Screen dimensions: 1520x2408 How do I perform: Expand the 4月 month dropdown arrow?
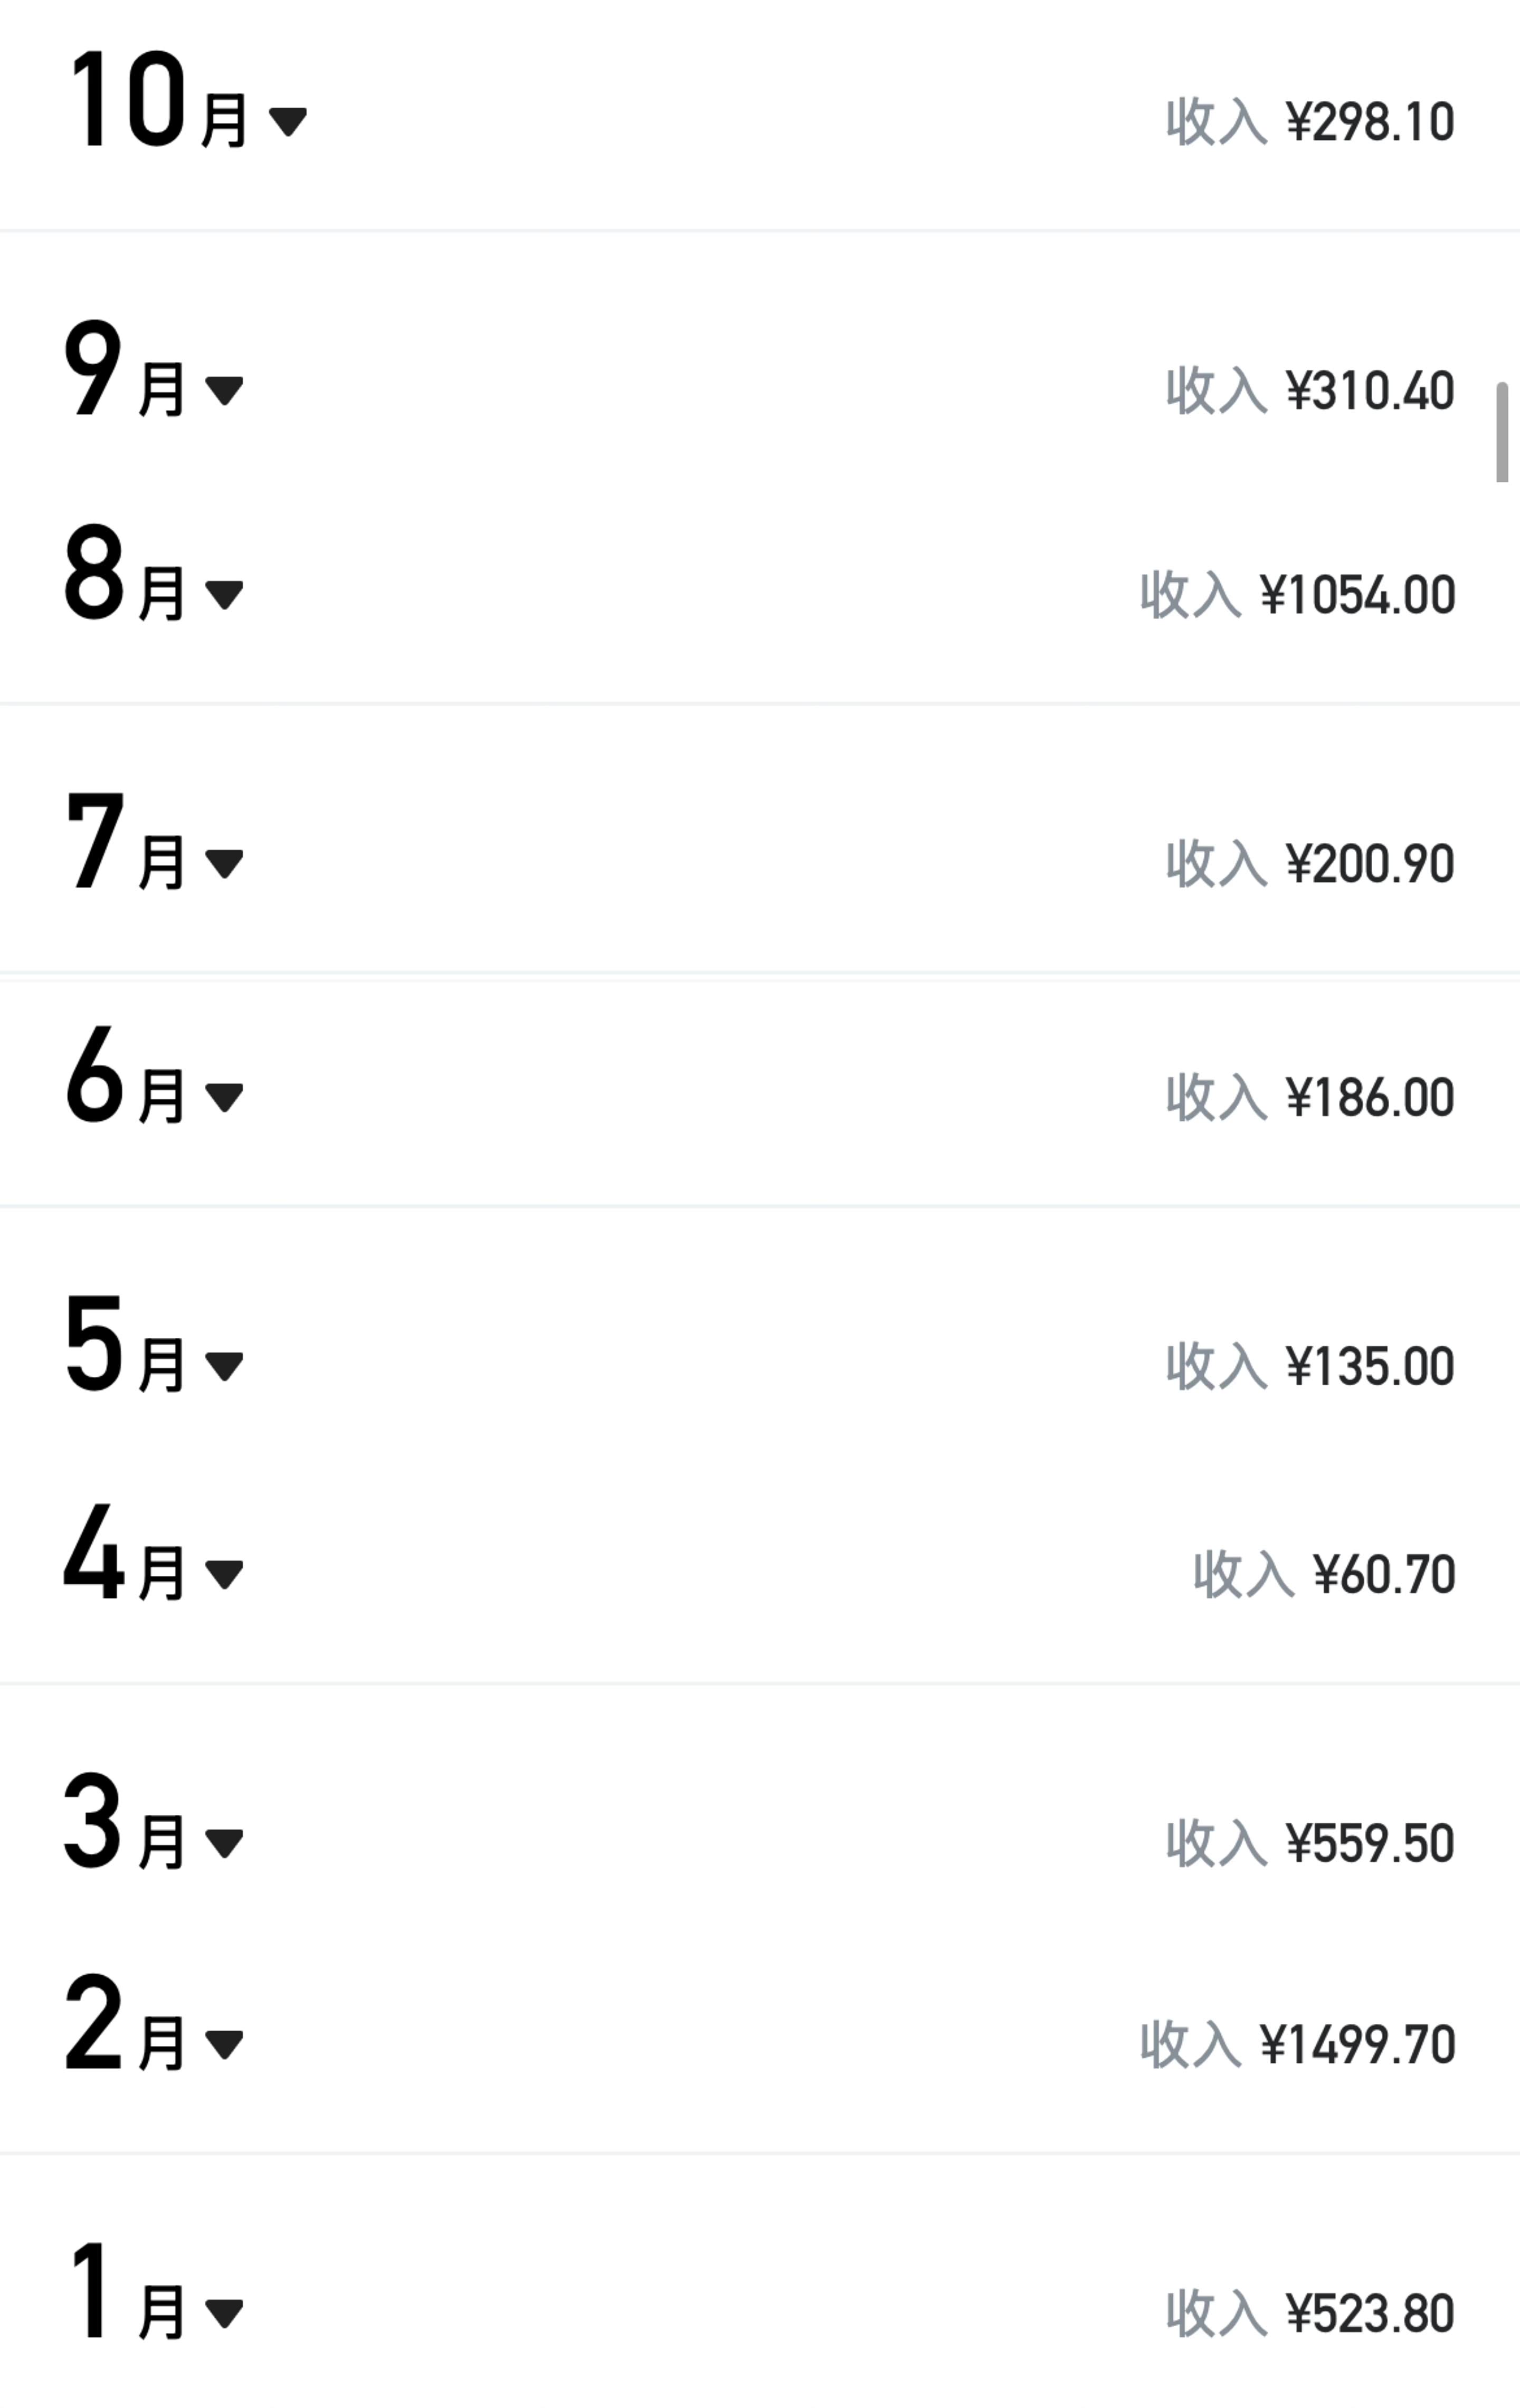tap(224, 1575)
